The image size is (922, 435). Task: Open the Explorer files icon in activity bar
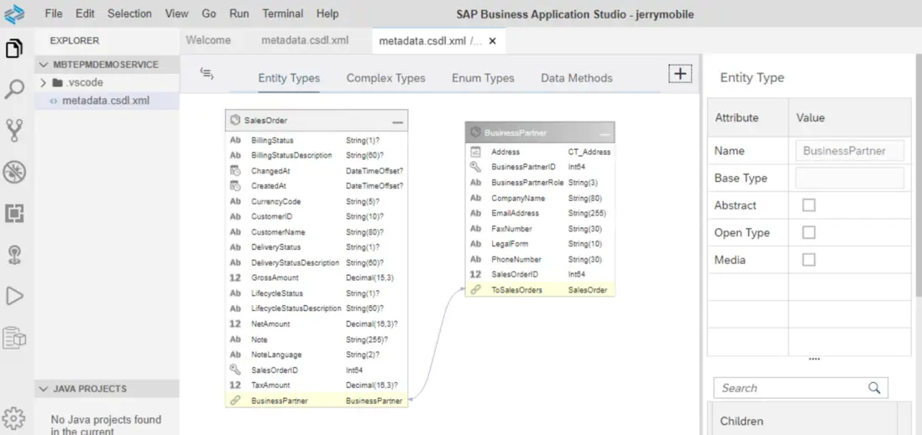click(x=14, y=49)
